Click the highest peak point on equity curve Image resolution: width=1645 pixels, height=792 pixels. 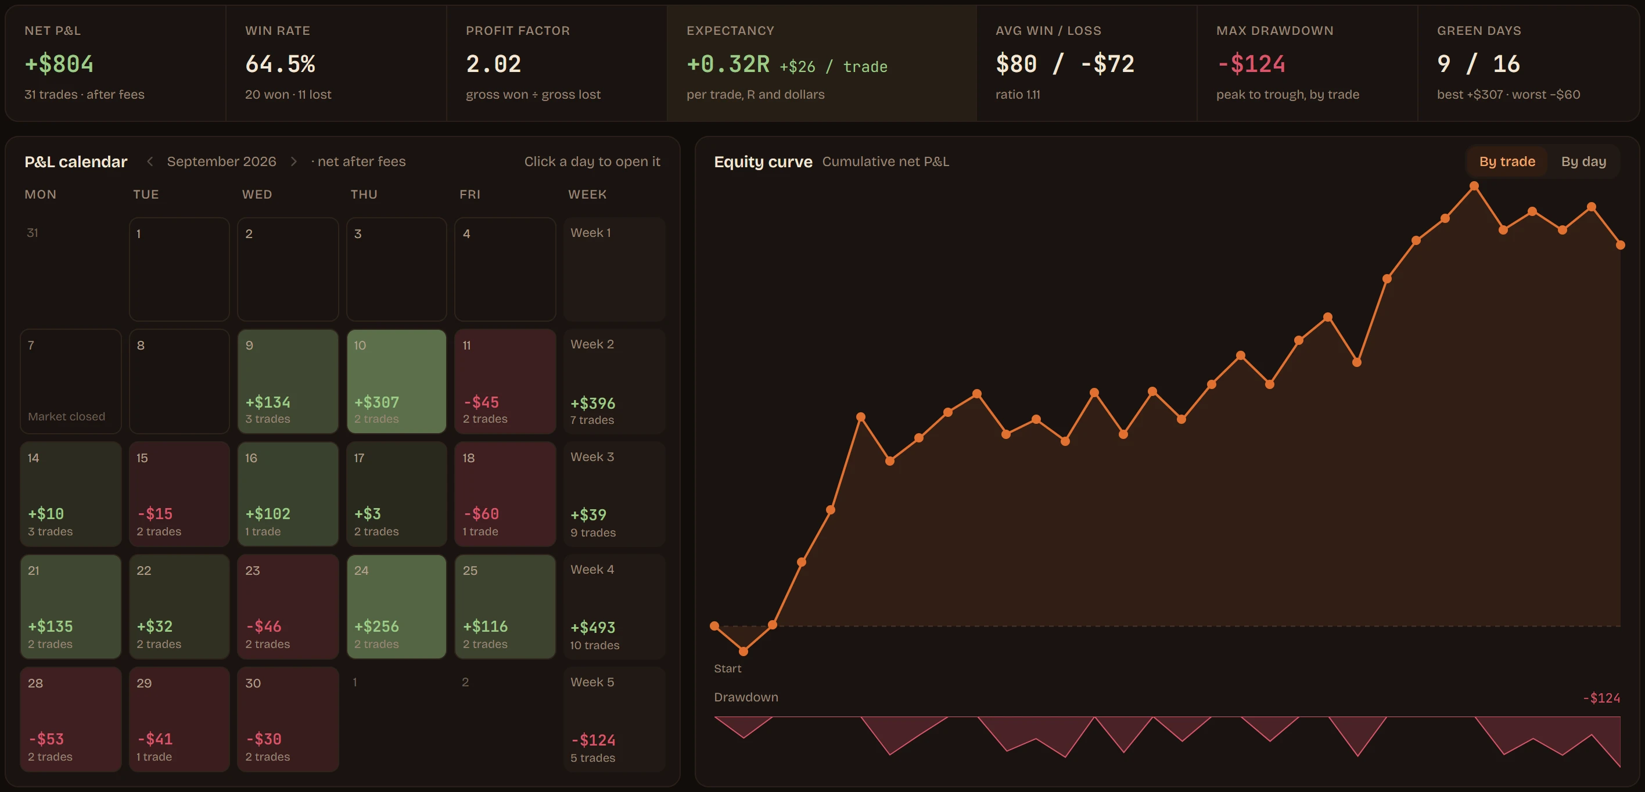pos(1474,186)
